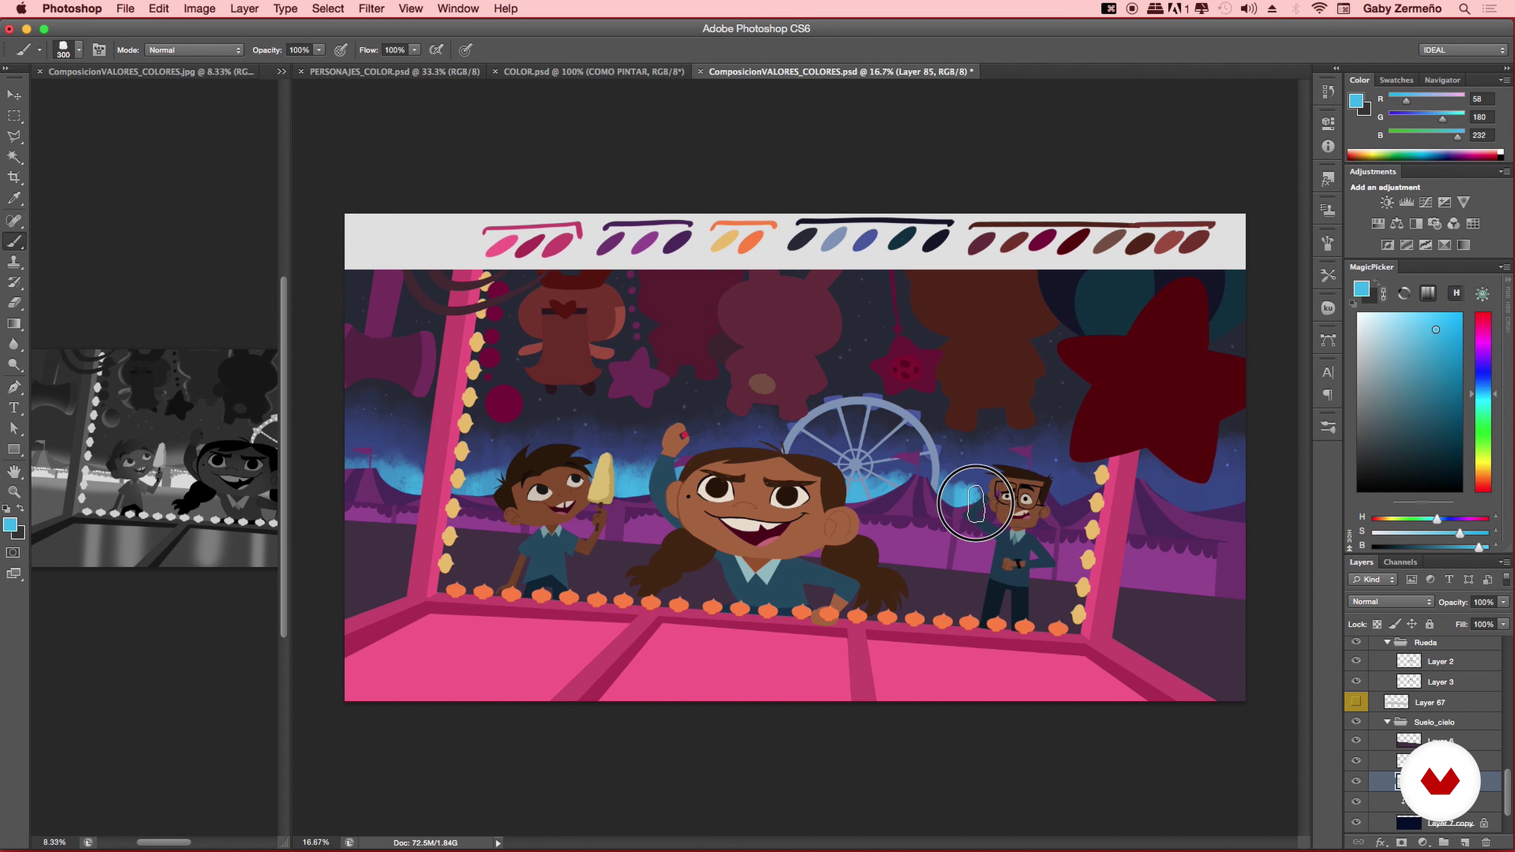Open the Brush panel toggle in options bar

(99, 50)
